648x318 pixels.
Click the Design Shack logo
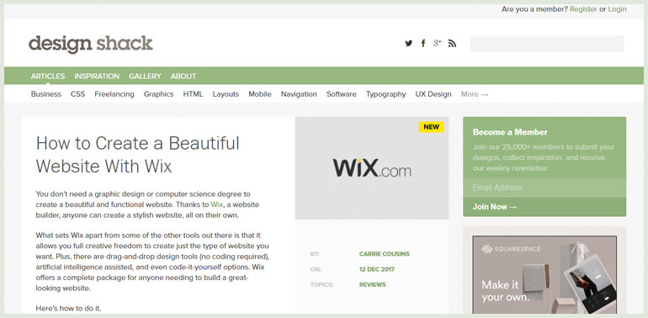point(91,45)
